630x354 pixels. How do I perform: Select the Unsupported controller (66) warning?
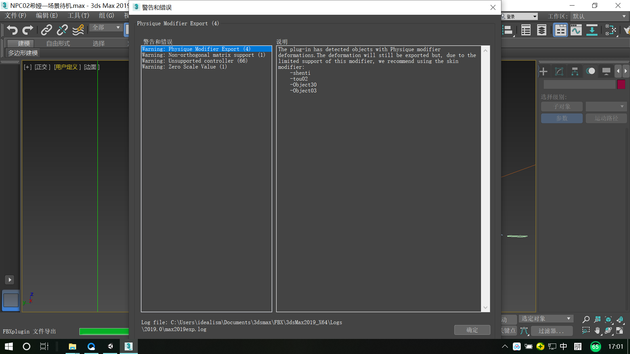tap(206, 61)
